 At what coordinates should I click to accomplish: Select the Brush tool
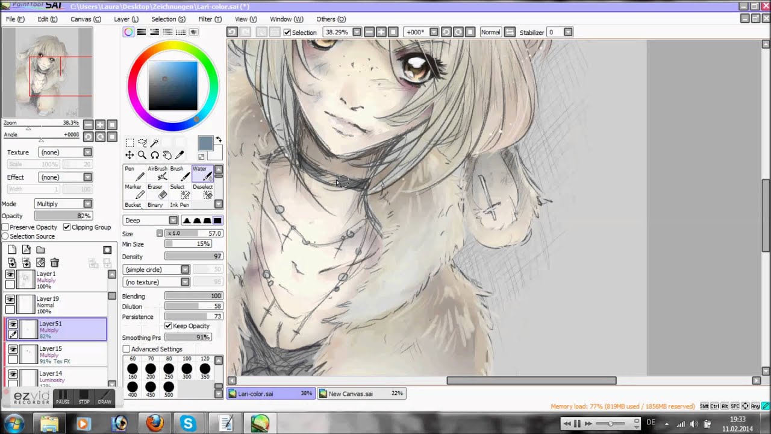(180, 174)
